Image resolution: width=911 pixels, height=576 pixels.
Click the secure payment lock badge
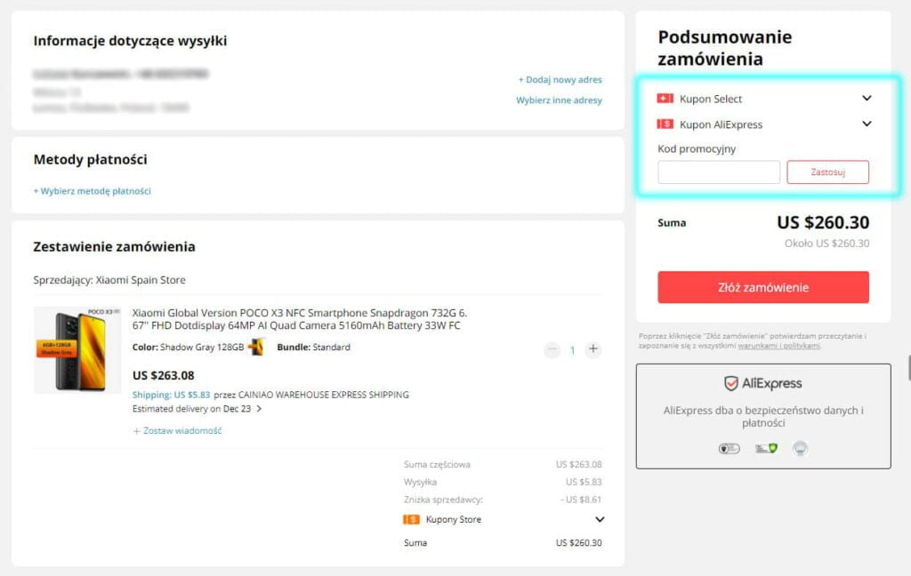coord(728,449)
